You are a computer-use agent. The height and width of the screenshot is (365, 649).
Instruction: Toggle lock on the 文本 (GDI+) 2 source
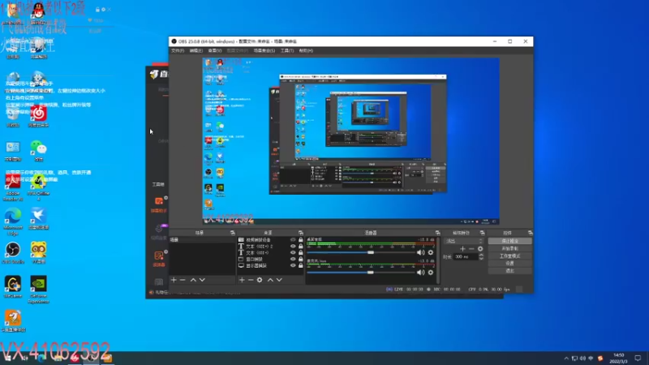301,247
